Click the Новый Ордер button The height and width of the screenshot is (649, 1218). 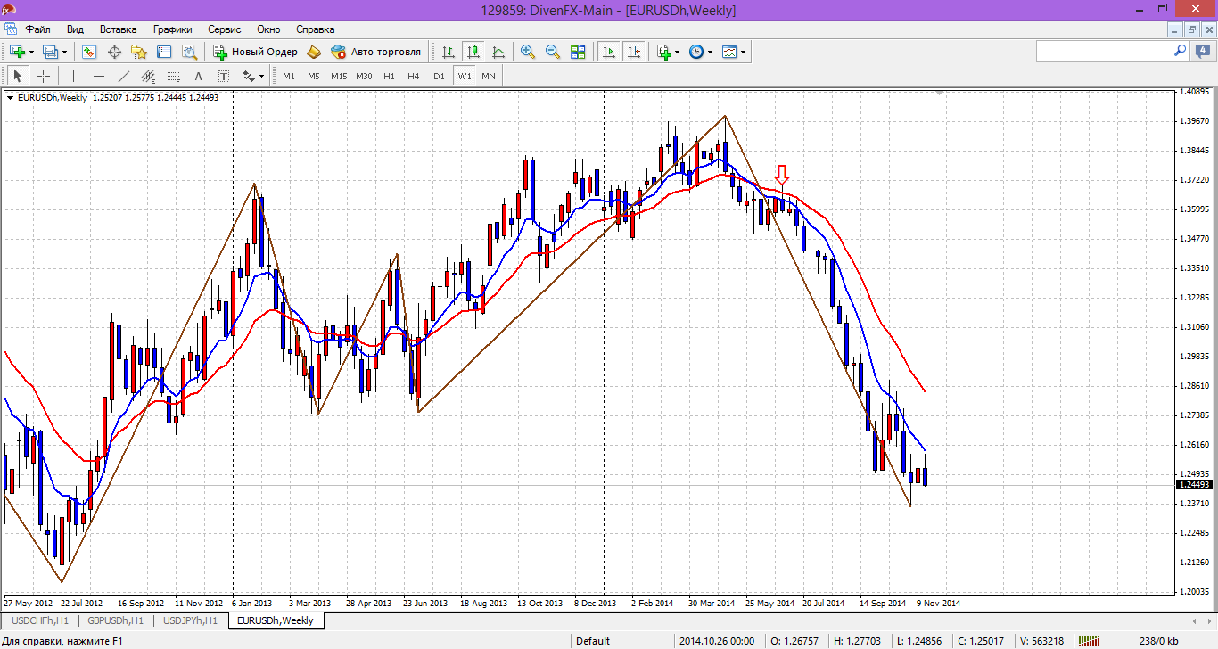(256, 52)
